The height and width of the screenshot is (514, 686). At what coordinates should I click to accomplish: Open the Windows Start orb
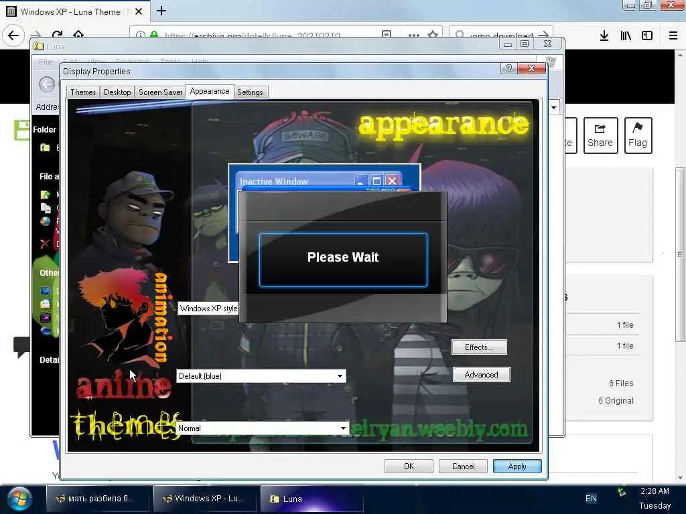(19, 499)
